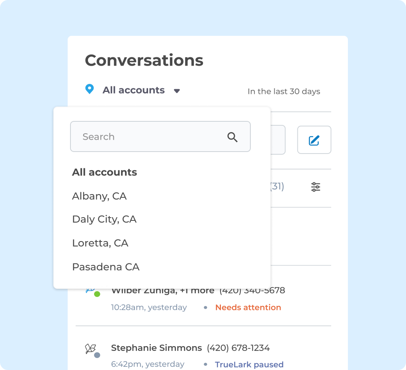
Task: Select All accounts in the dropdown list
Action: click(105, 172)
